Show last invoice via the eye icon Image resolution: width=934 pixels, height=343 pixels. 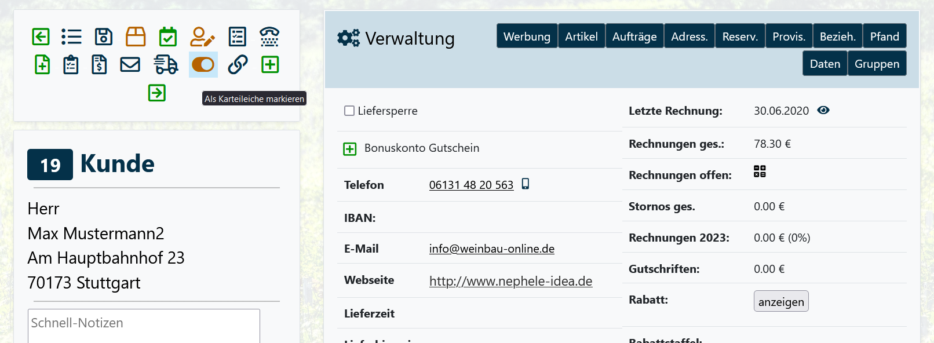(823, 110)
